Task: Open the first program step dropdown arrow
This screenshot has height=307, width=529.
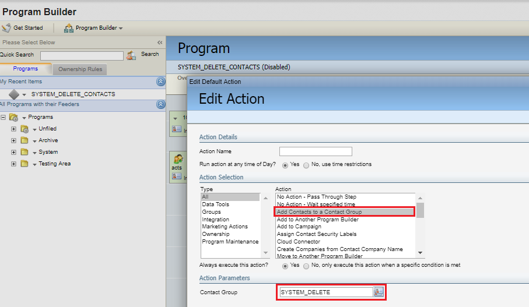Action: [x=175, y=118]
